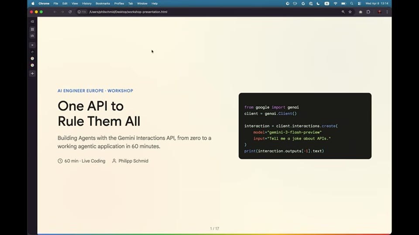Open the Chrome three-dot menu
The width and height of the screenshot is (419, 235).
tap(387, 12)
